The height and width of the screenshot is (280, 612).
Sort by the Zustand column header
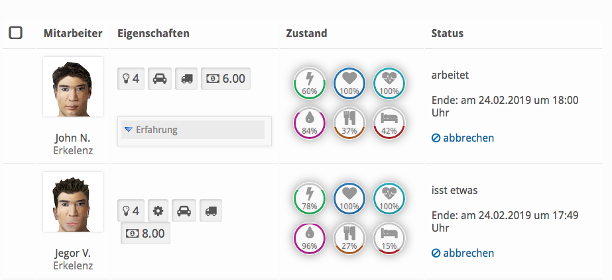pos(306,33)
